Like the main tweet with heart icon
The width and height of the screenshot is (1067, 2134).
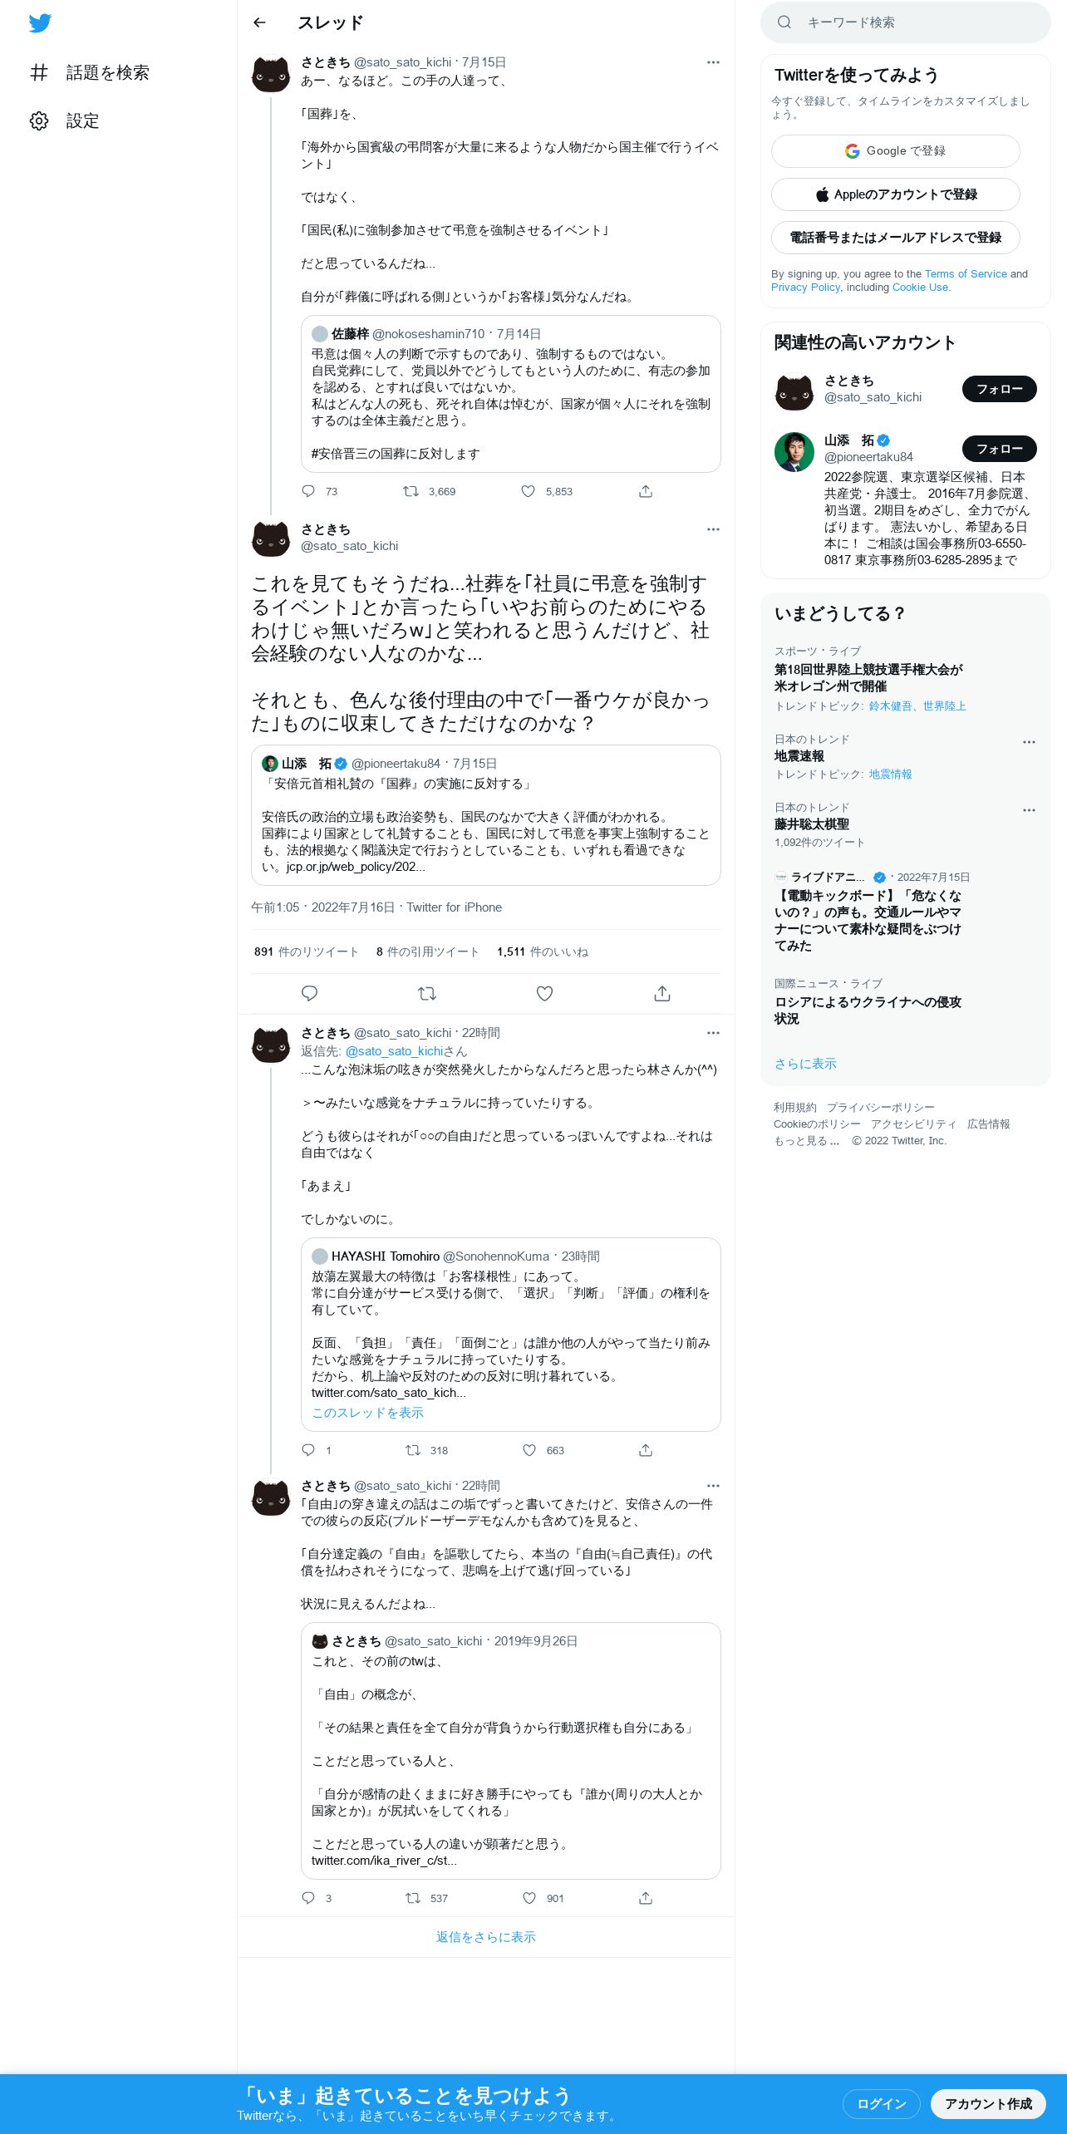pos(544,993)
